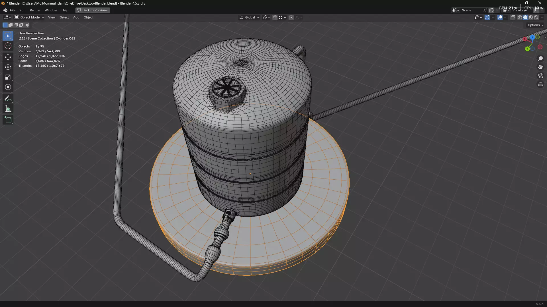This screenshot has width=547, height=307.
Task: Click the Blender logo menu icon
Action: click(5, 10)
